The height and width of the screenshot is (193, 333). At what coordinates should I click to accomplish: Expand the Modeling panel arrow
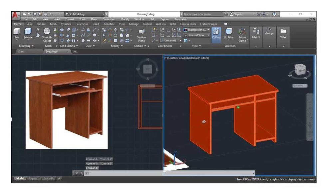[x=33, y=46]
